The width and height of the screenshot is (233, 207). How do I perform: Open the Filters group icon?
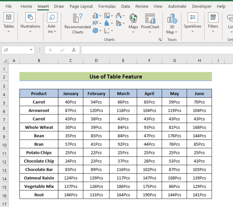coord(213,17)
